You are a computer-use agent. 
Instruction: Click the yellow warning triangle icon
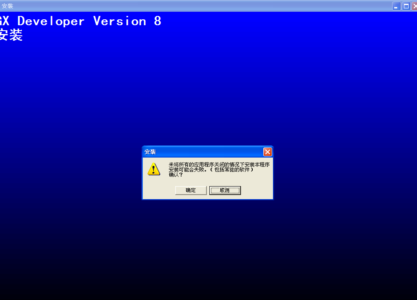tap(154, 169)
